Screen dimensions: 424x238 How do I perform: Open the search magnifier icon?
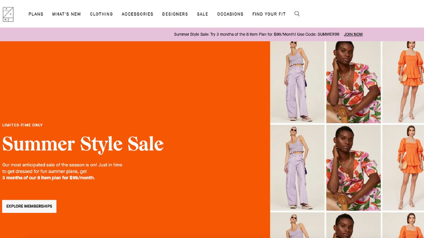pyautogui.click(x=297, y=14)
